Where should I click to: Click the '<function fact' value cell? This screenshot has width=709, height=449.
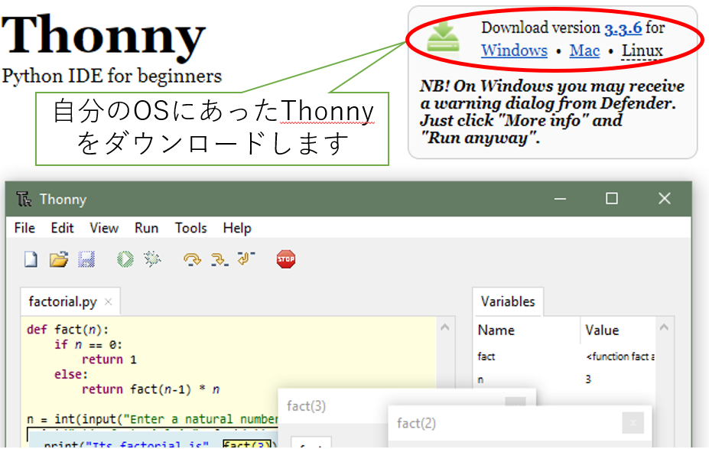620,356
